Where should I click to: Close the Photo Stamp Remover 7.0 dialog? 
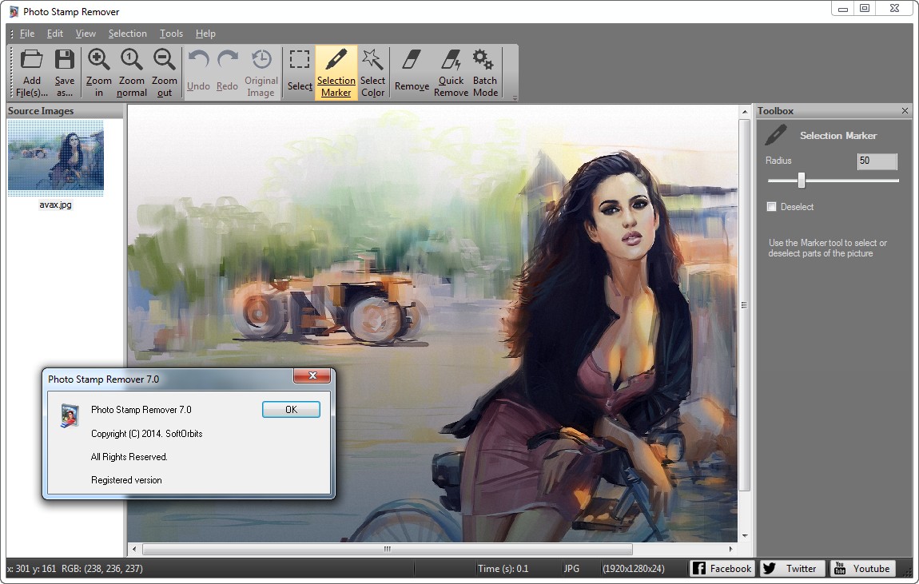[312, 375]
